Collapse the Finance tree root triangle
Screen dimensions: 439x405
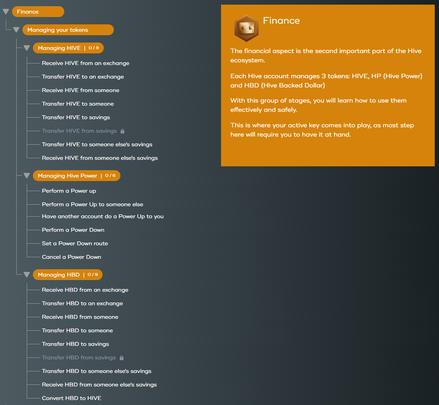pyautogui.click(x=6, y=12)
